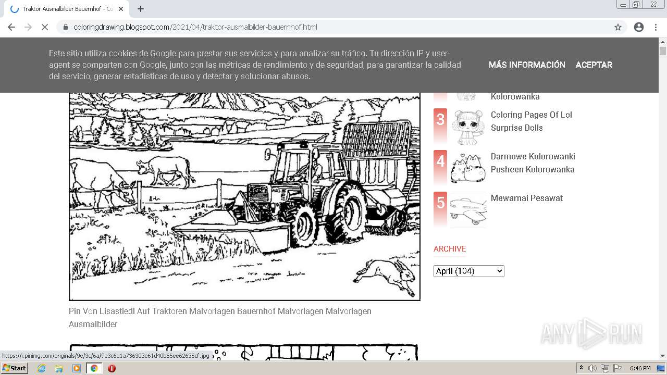Screen dimensions: 667x375
Task: Click the number 4 rank badge
Action: click(440, 168)
